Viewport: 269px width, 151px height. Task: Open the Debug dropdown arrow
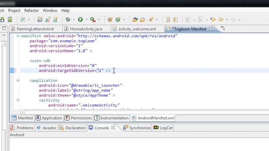(74, 20)
